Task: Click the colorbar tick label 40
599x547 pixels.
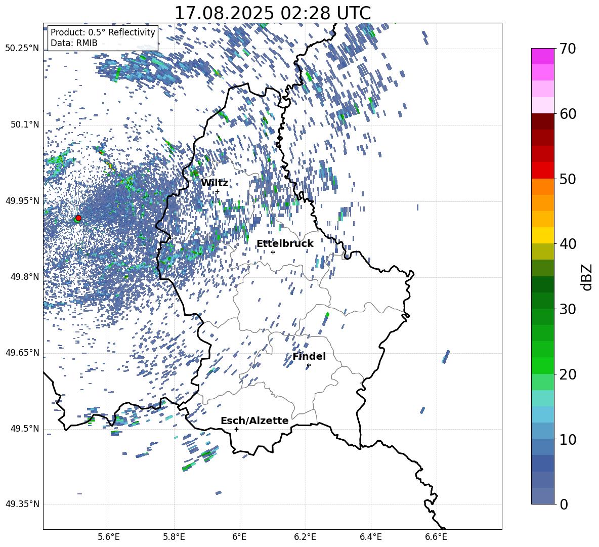Action: click(x=568, y=244)
